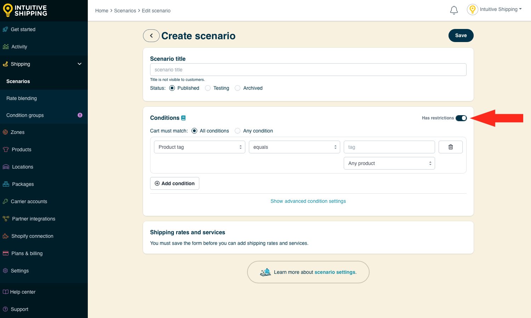
Task: Open the Intuitive Shipping account menu
Action: [501, 10]
